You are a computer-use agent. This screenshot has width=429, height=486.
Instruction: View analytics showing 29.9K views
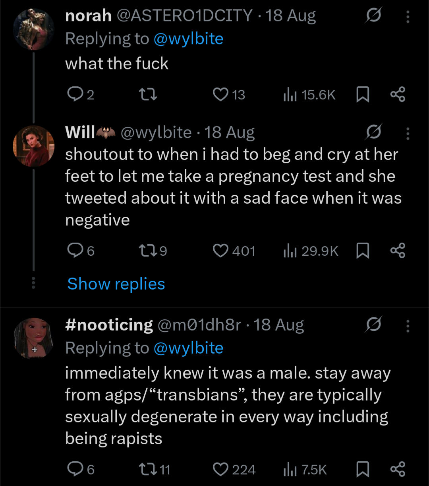pyautogui.click(x=311, y=251)
